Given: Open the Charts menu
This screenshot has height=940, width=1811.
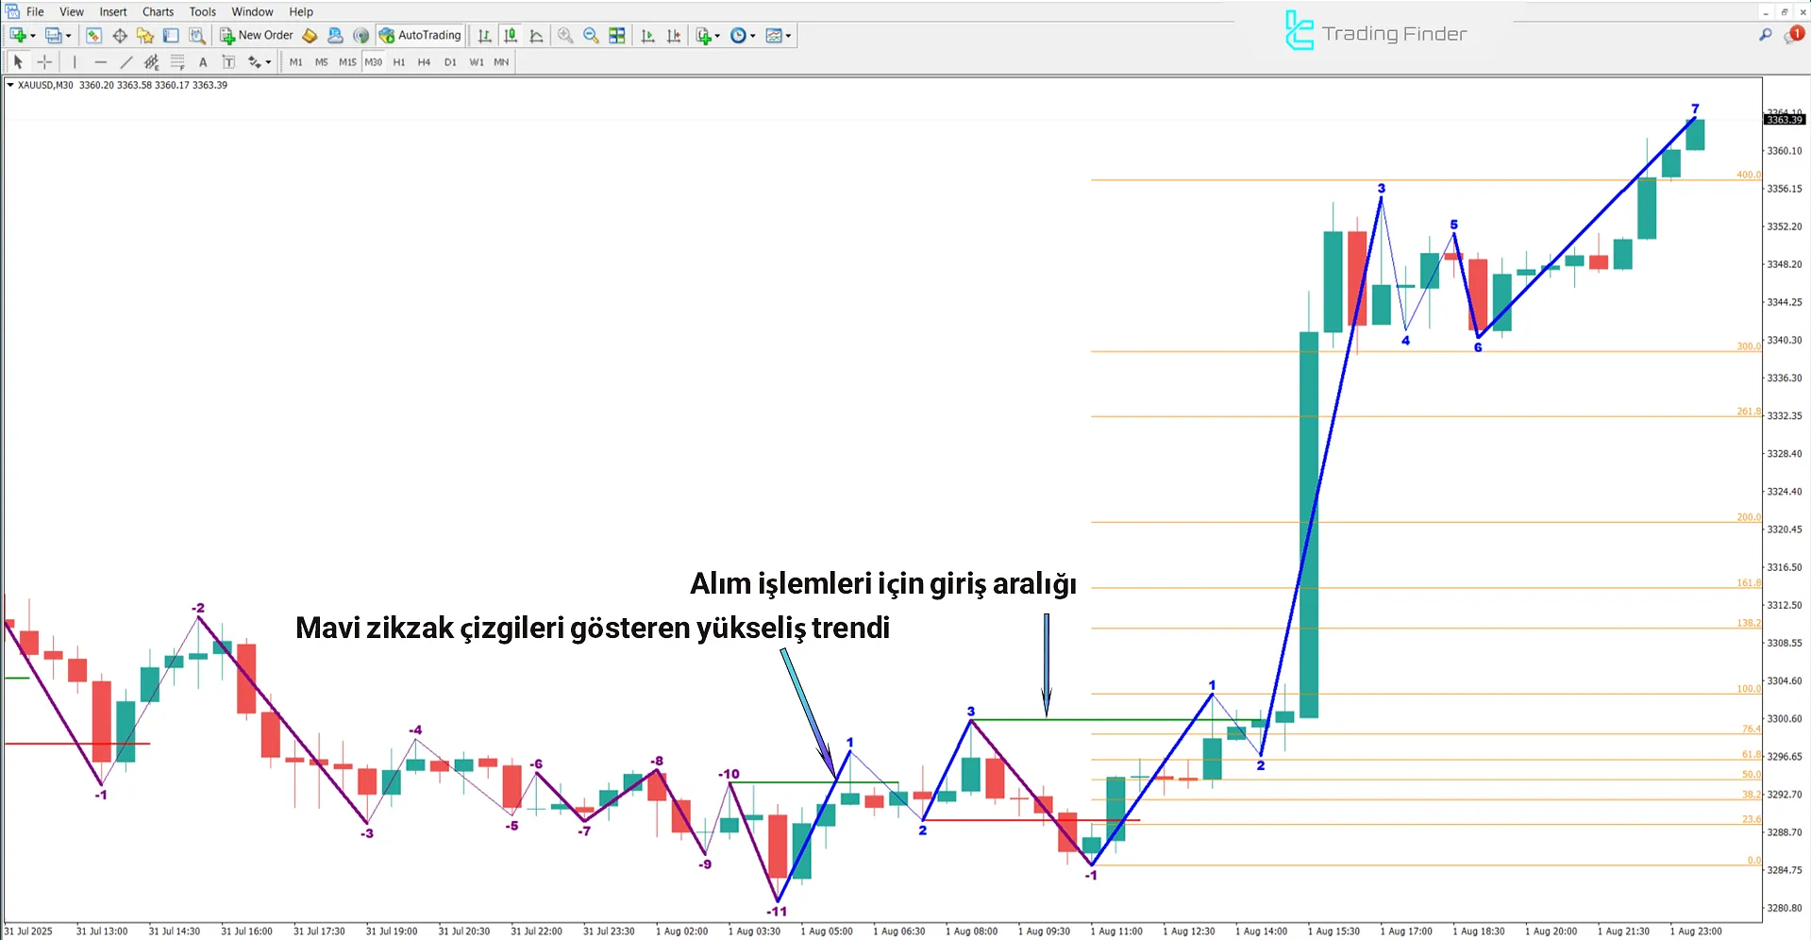Looking at the screenshot, I should [x=157, y=11].
